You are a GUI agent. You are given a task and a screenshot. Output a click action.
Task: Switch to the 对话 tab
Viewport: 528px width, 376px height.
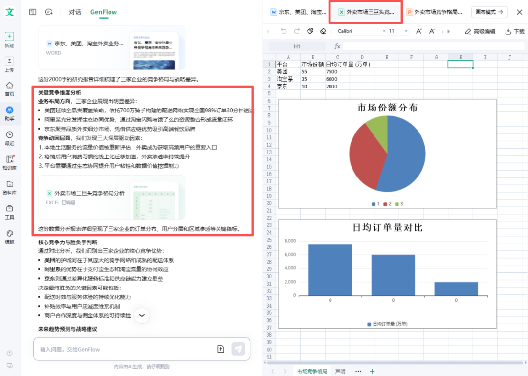tap(75, 12)
